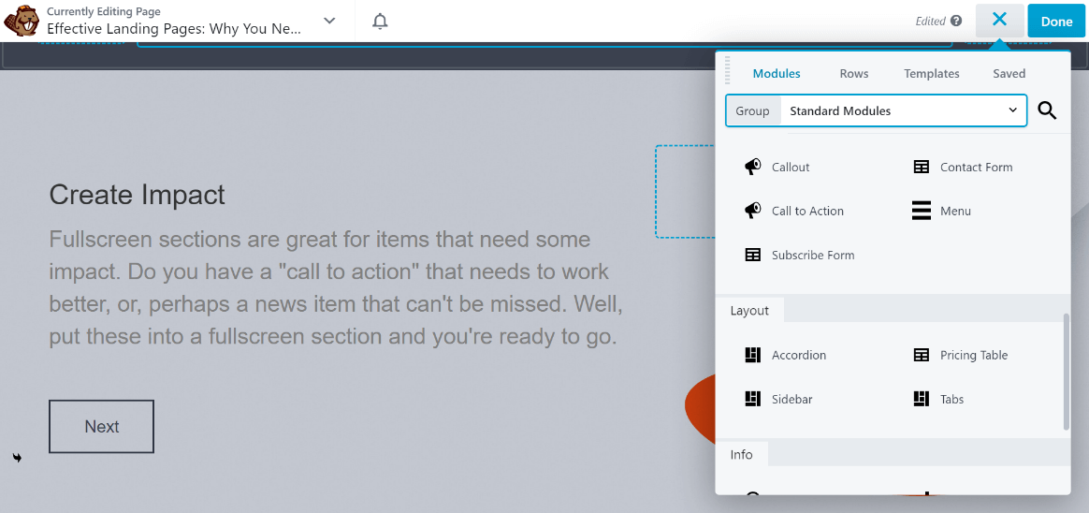
Task: Switch to the Rows tab
Action: pyautogui.click(x=853, y=74)
